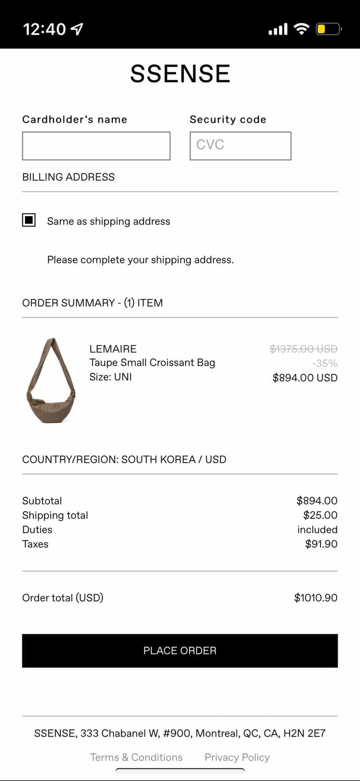Open the Privacy Policy page
The image size is (360, 781).
pos(237,757)
